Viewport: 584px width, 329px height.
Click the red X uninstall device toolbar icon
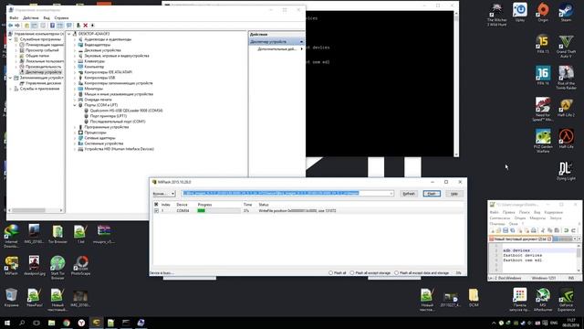coord(85,26)
